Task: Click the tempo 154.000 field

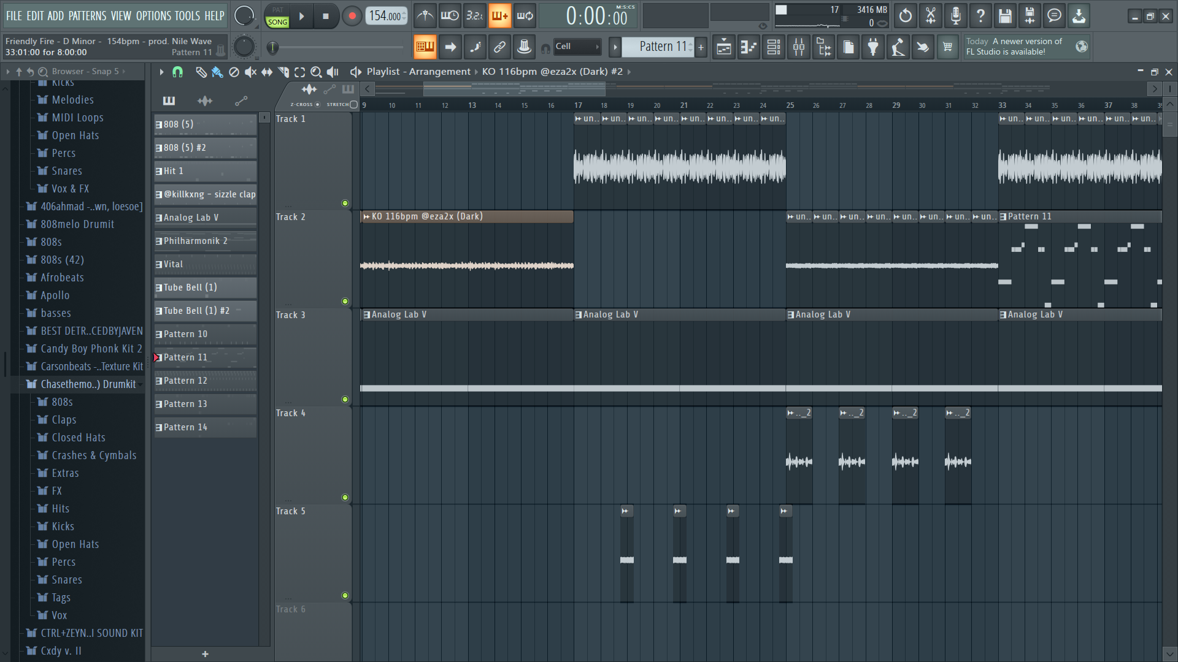Action: coord(385,16)
